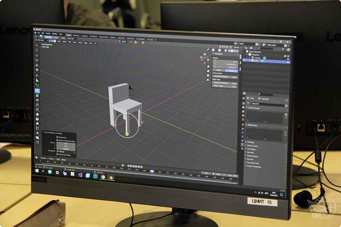341x227 pixels.
Task: Adjust Mean Crease value field
Action: coord(225,86)
